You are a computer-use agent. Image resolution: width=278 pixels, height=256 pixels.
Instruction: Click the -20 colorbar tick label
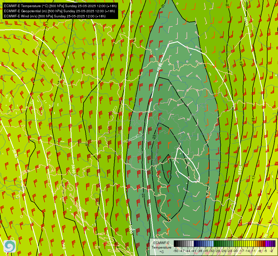pyautogui.click(x=235, y=251)
